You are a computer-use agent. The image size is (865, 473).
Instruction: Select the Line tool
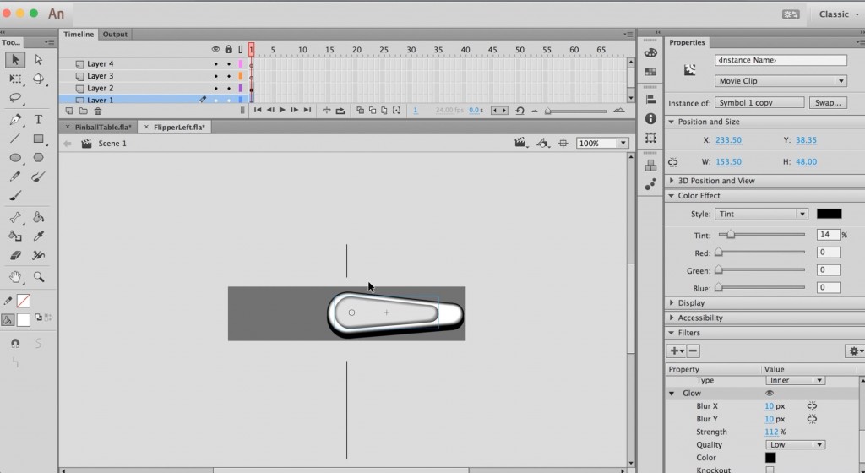(x=15, y=139)
